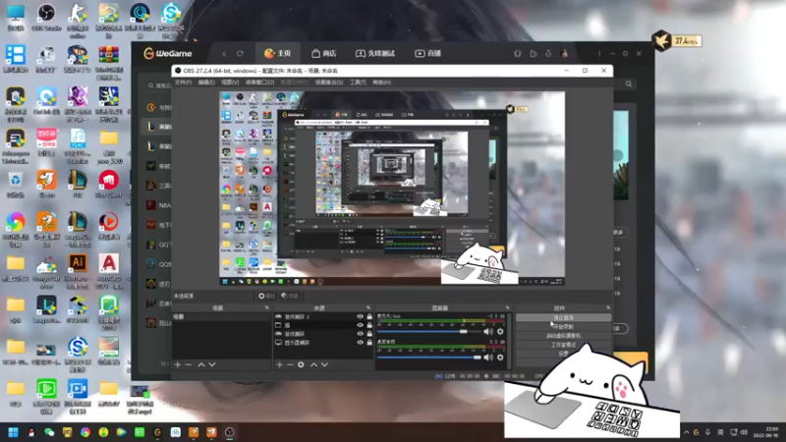Open WeGame more options menu
Viewport: 786px width, 442px height.
599,54
